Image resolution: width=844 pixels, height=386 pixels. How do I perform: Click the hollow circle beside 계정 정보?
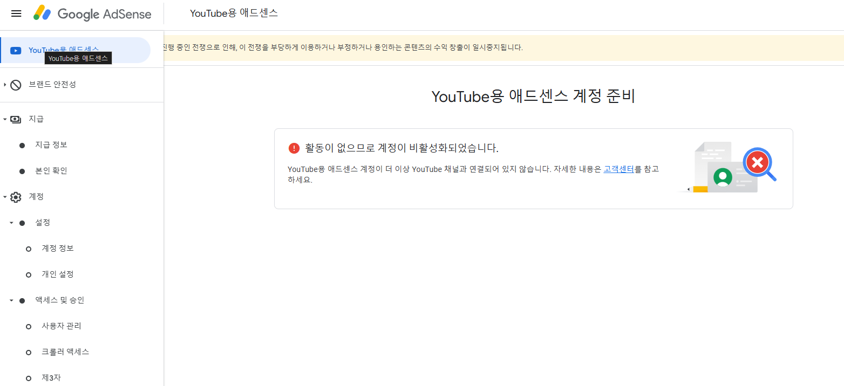pos(29,249)
